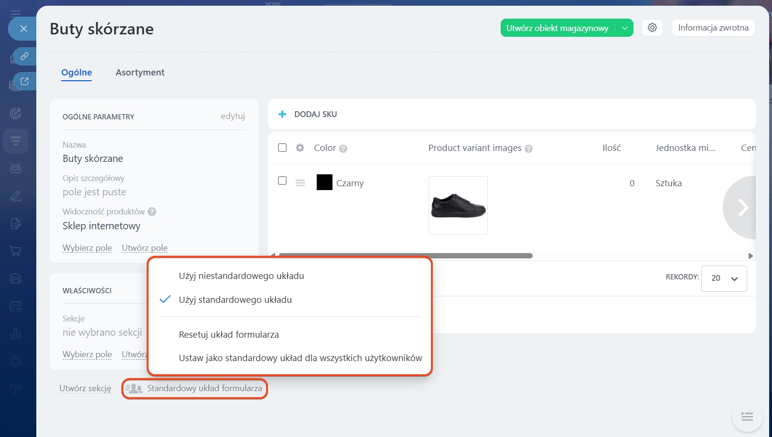This screenshot has height=437, width=772.
Task: Click the copy link icon in sidebar
Action: (x=24, y=56)
